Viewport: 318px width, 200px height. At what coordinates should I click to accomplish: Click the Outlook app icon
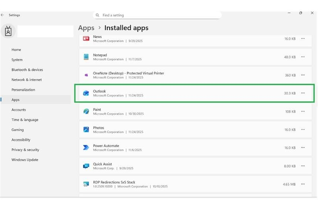pyautogui.click(x=86, y=93)
